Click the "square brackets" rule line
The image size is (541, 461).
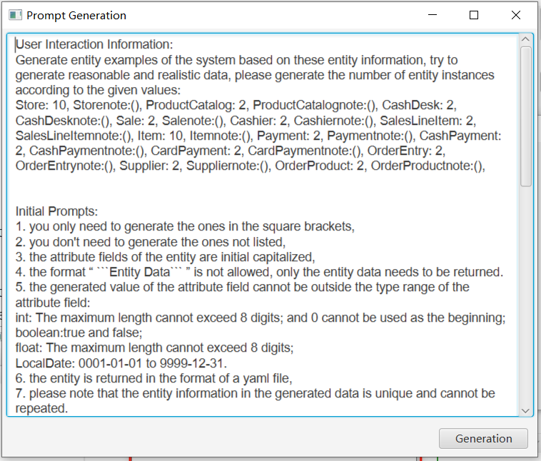(185, 226)
